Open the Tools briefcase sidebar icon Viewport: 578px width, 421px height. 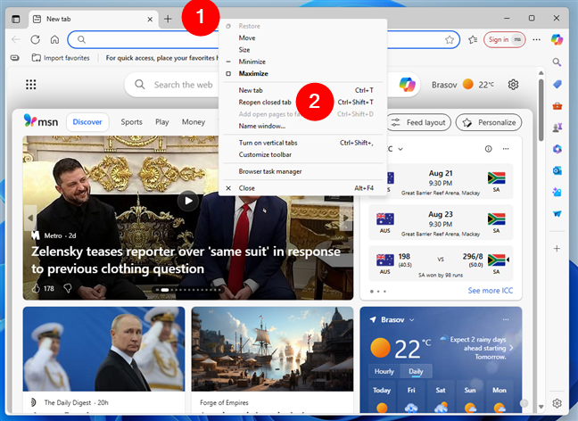(x=557, y=106)
